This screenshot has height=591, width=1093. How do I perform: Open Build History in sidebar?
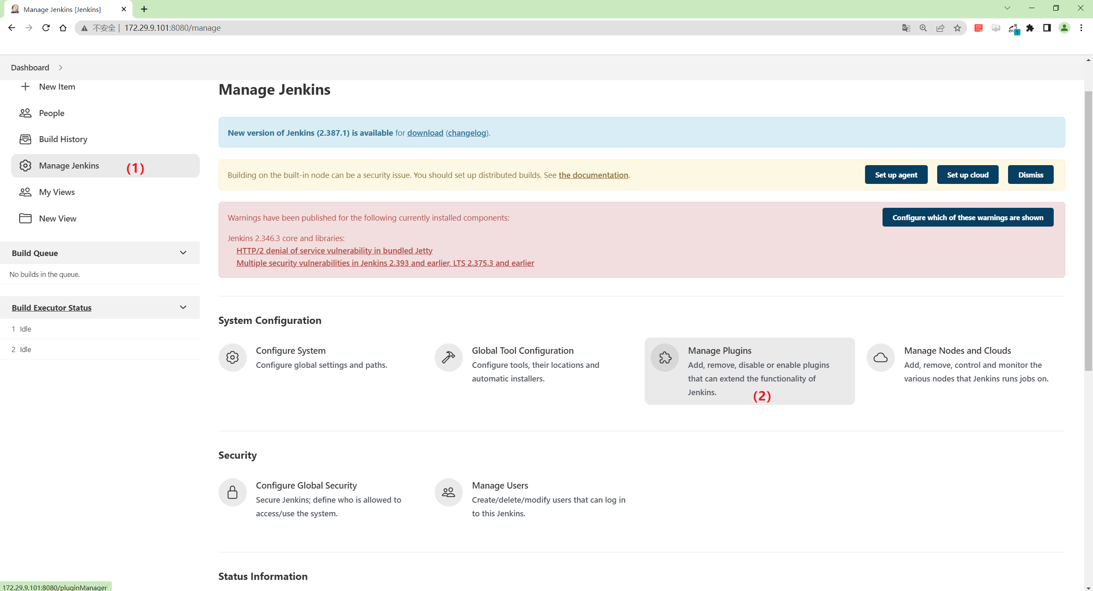[105, 139]
